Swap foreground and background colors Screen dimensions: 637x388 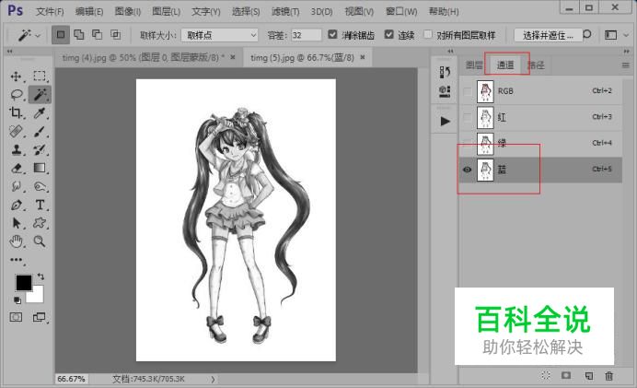(x=41, y=276)
